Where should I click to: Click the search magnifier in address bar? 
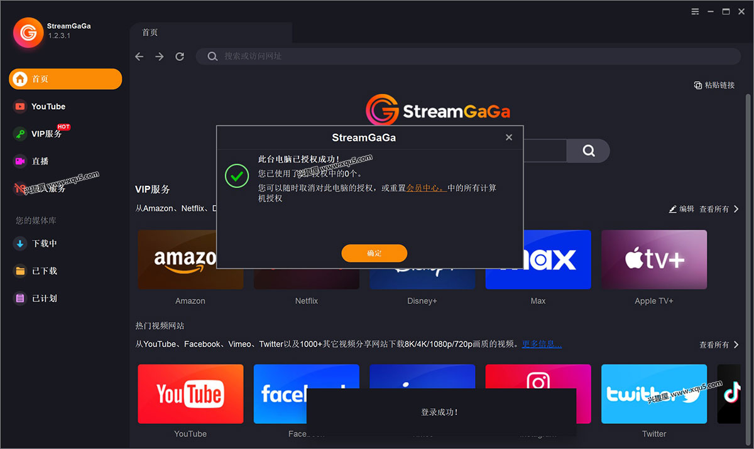coord(213,57)
